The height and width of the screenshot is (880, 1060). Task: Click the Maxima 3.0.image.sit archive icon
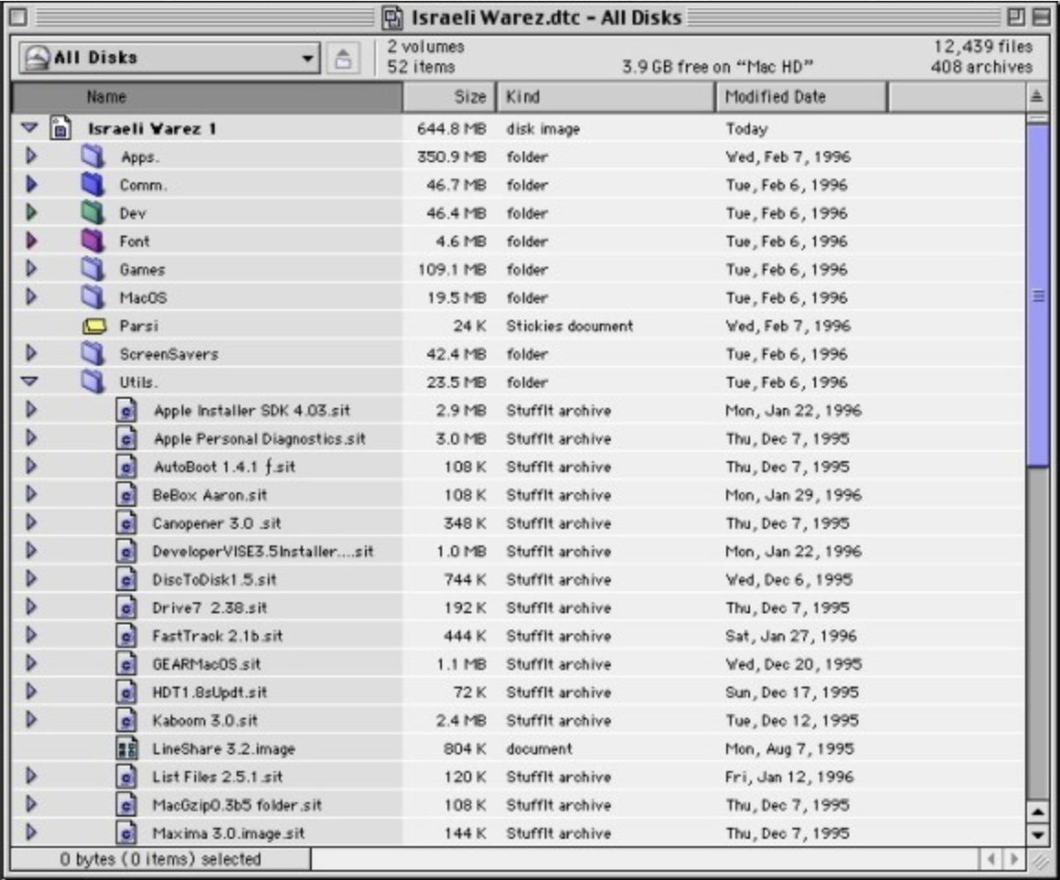[127, 833]
